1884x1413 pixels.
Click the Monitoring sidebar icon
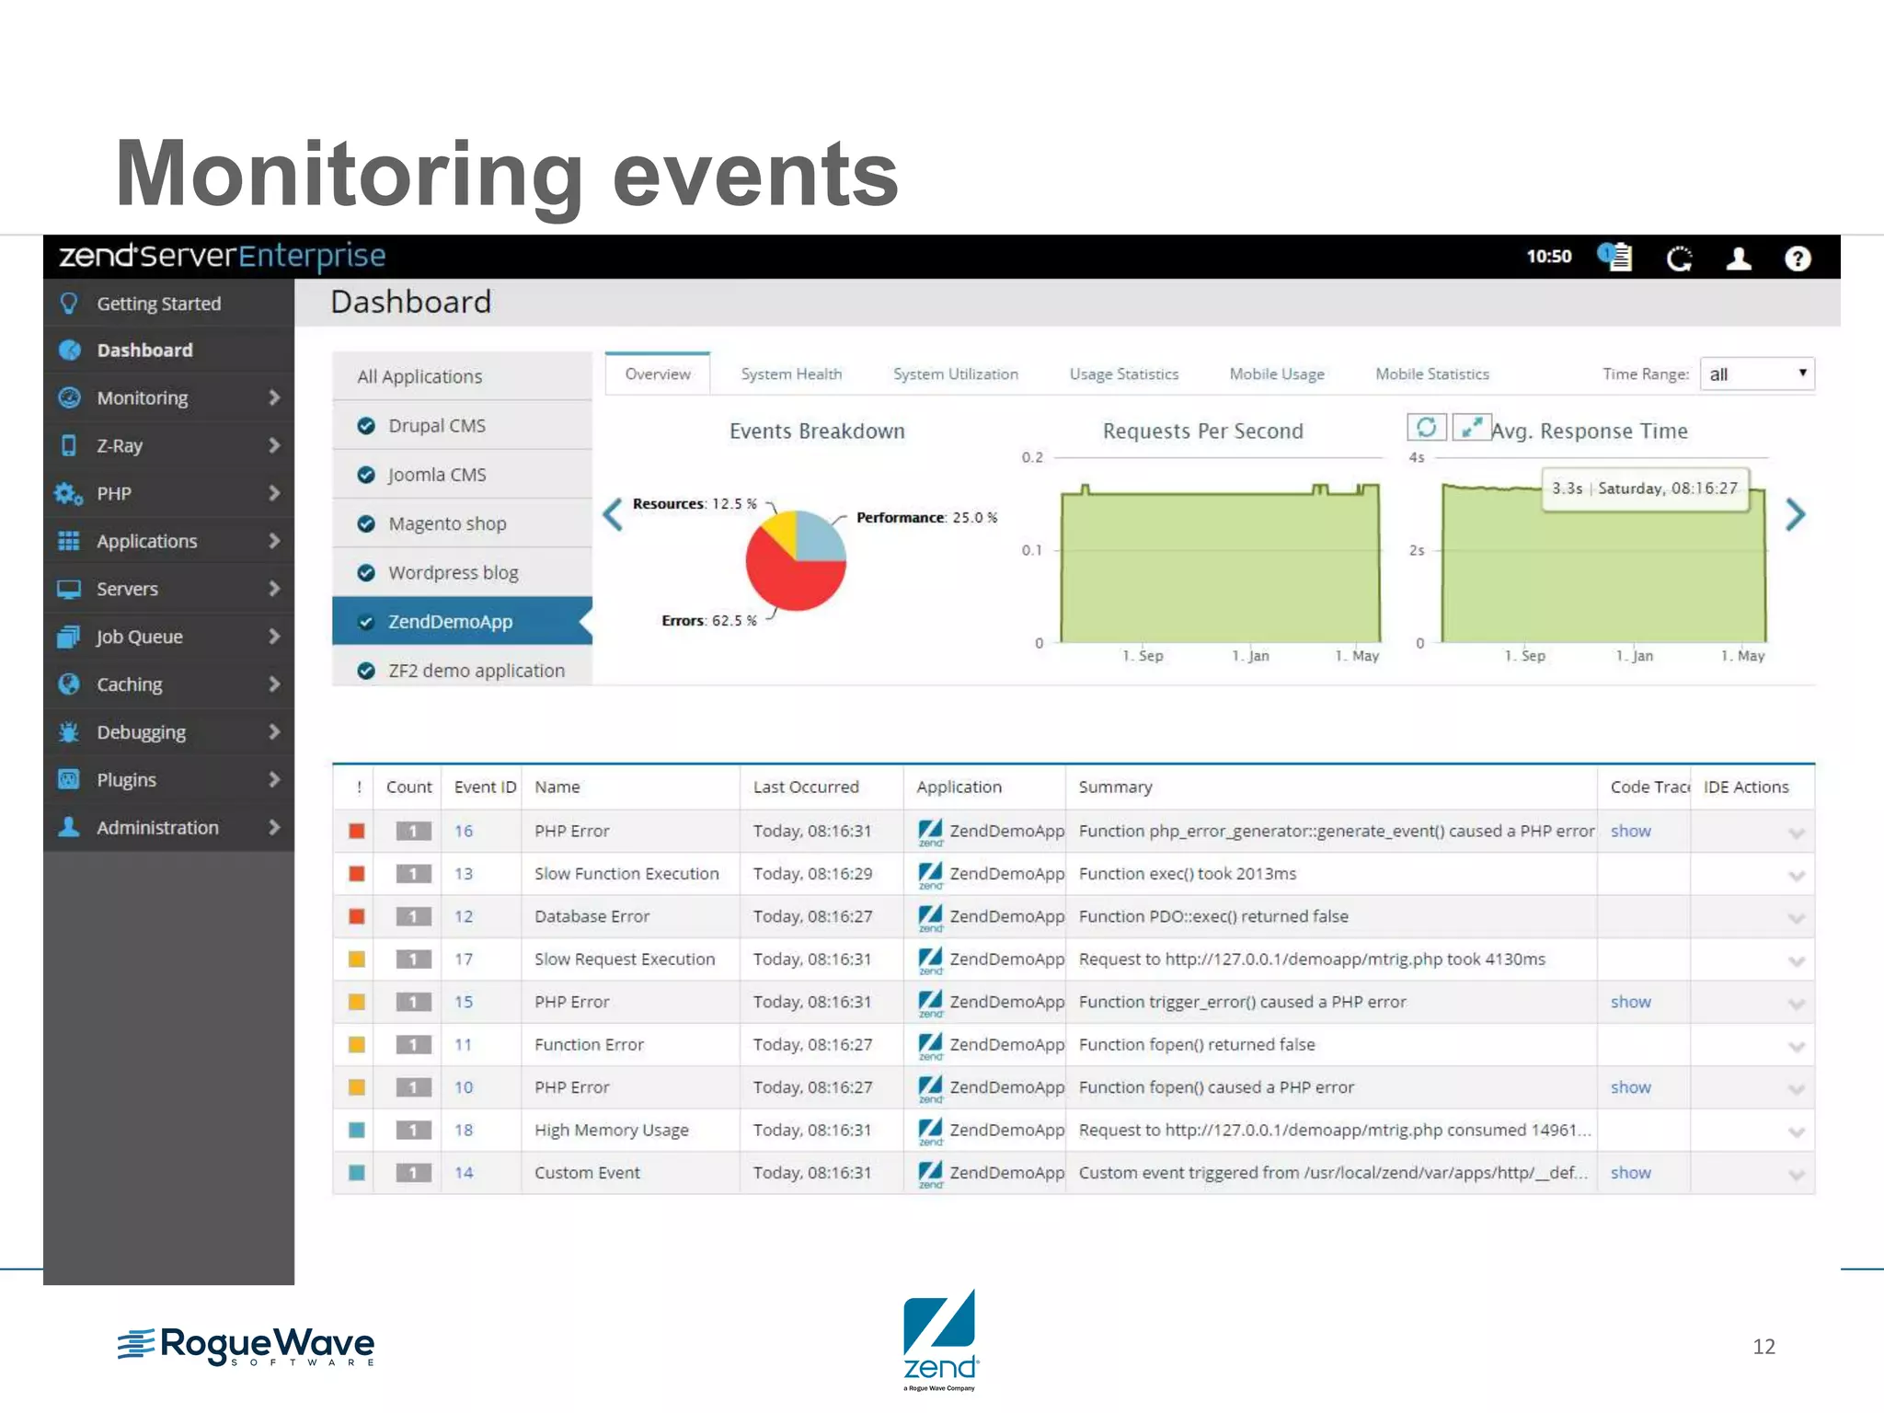tap(69, 397)
